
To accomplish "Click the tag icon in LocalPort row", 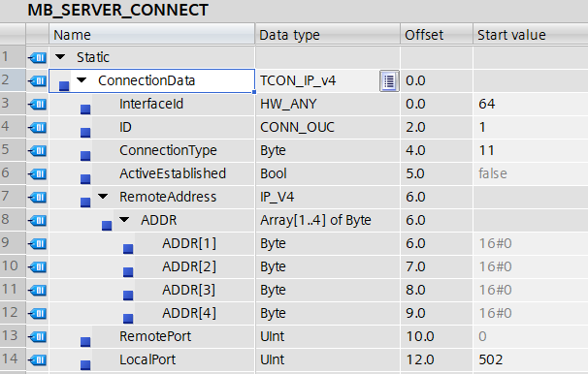I will (37, 359).
